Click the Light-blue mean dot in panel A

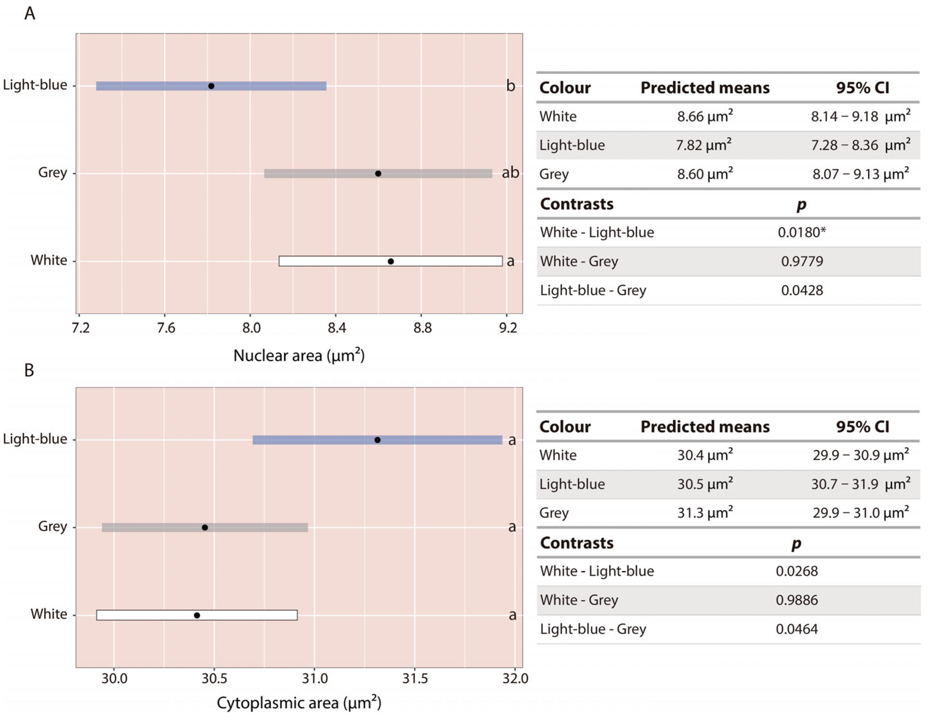pos(211,86)
